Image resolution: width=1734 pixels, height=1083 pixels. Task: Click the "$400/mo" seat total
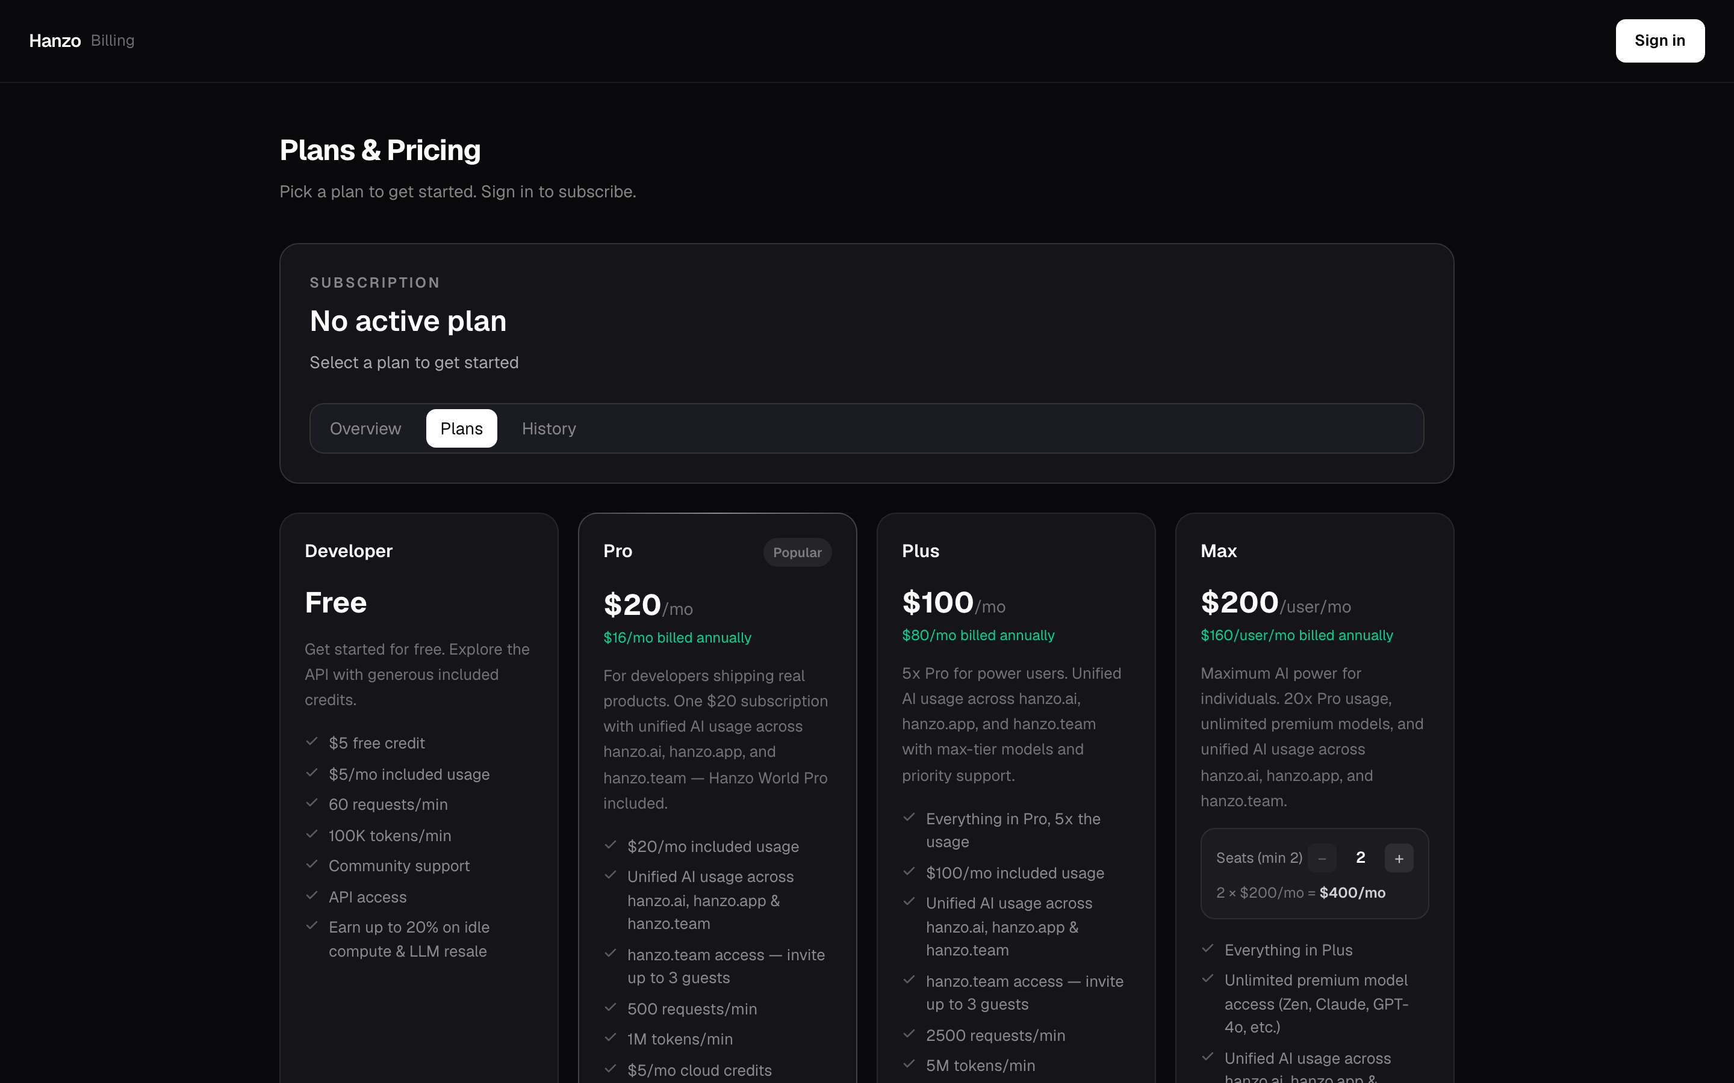(1352, 892)
